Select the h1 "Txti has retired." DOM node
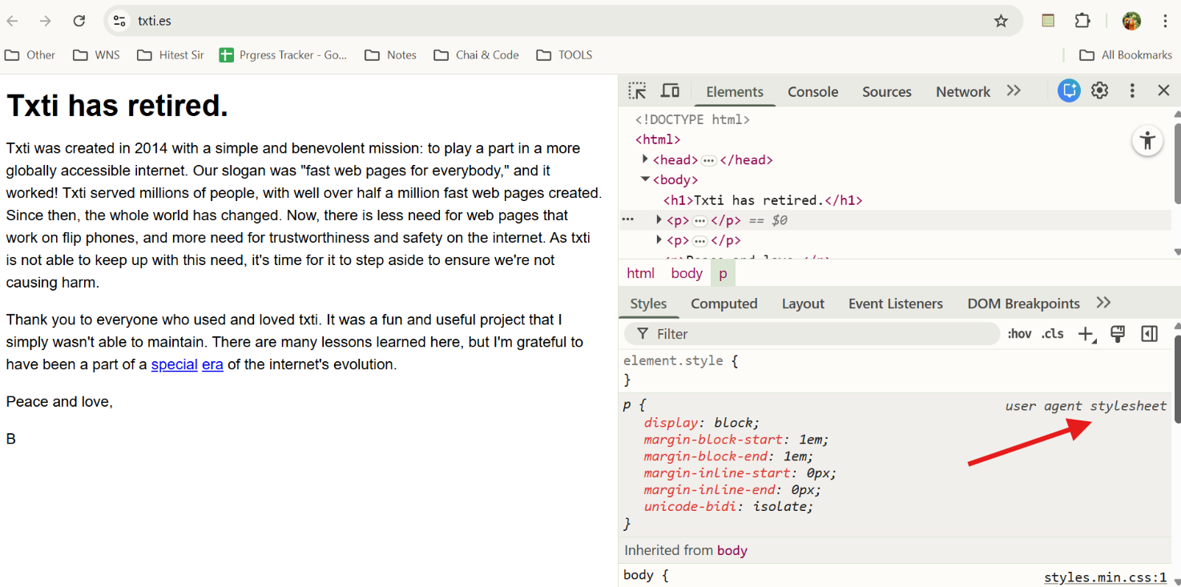 pos(763,200)
